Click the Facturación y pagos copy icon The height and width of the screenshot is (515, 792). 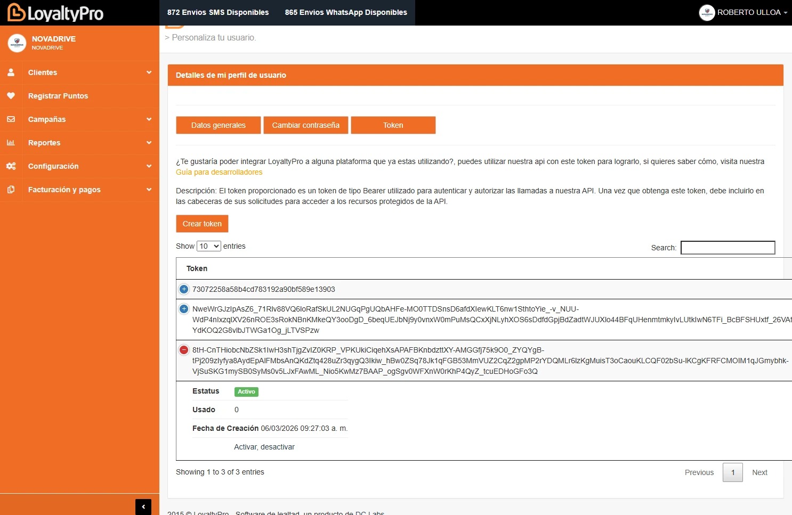tap(11, 190)
